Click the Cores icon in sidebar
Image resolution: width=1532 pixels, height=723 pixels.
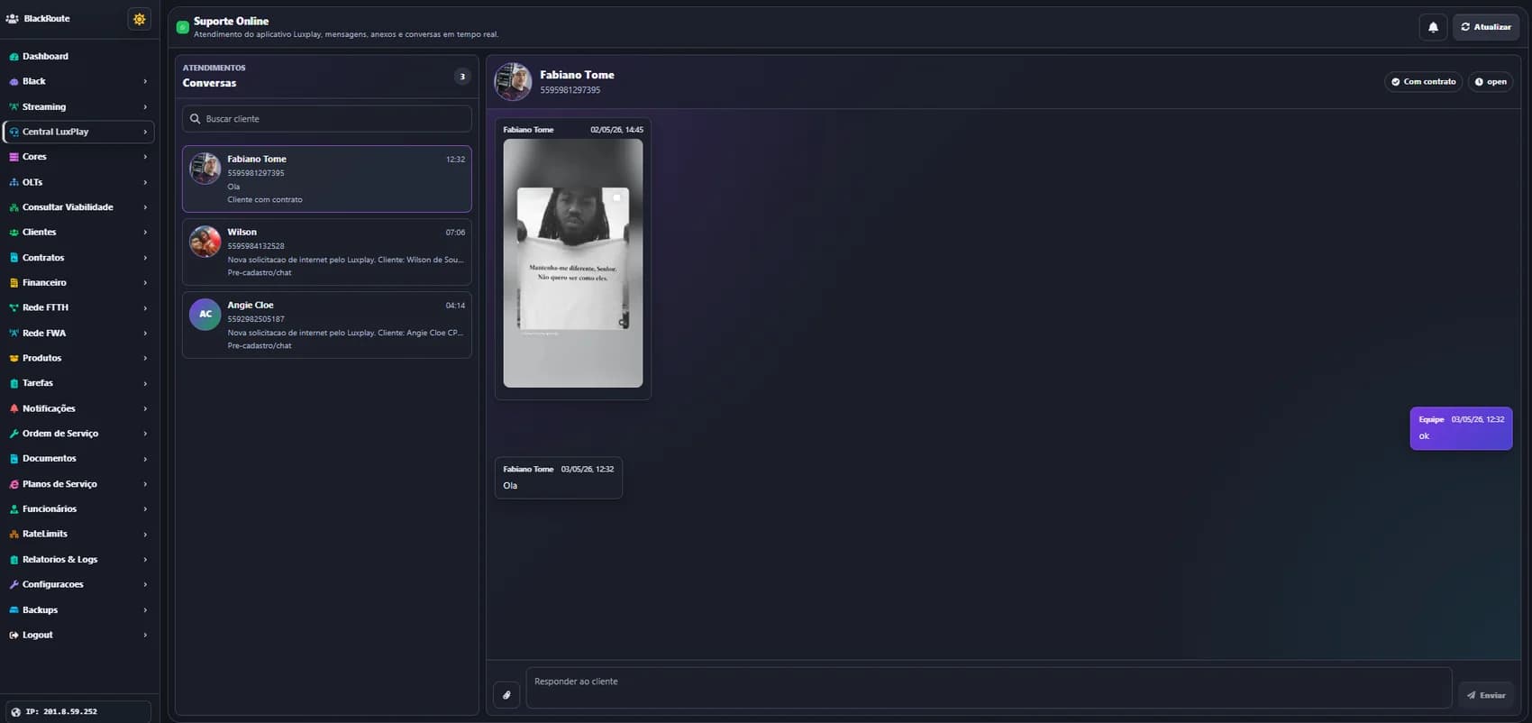[14, 157]
